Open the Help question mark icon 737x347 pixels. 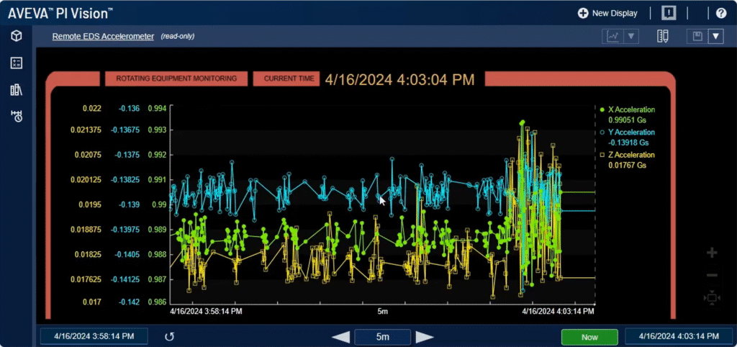pos(721,13)
